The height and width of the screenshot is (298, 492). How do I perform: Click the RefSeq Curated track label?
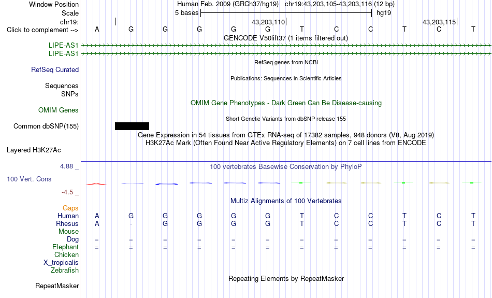point(55,70)
